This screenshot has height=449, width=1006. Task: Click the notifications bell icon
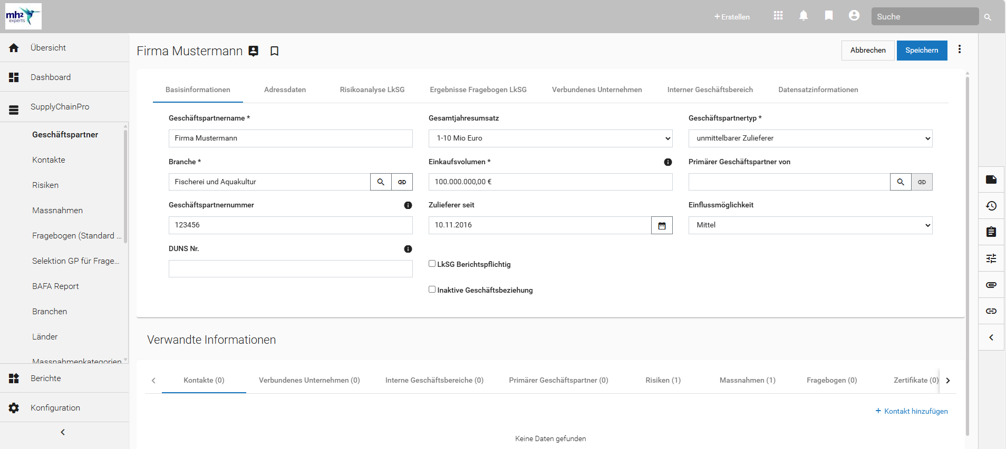pyautogui.click(x=804, y=16)
